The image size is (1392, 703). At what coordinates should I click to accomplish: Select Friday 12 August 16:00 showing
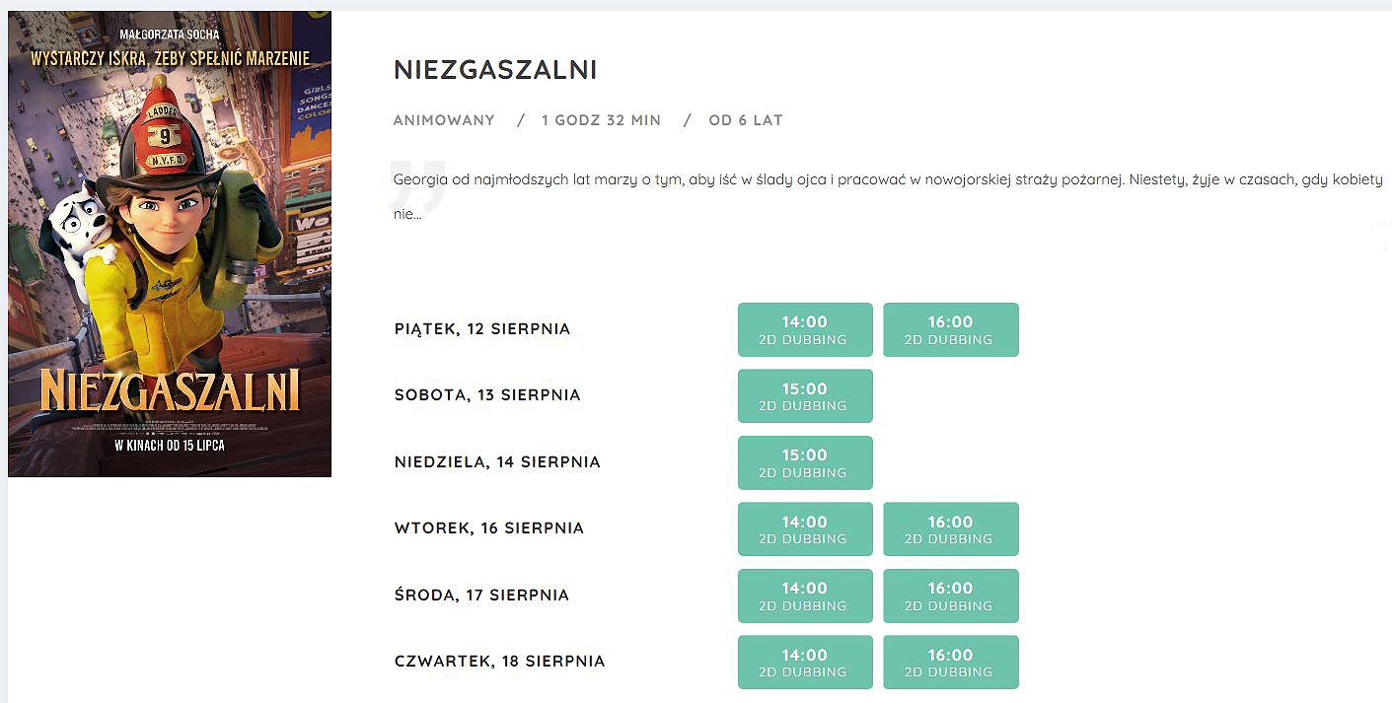951,329
